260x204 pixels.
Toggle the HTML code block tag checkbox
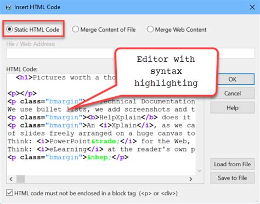(9, 193)
